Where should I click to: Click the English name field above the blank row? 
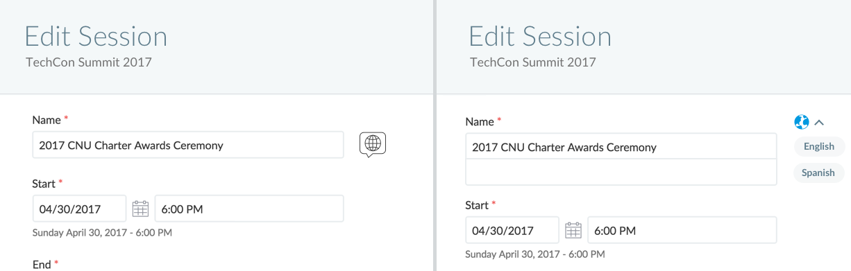[x=621, y=147]
